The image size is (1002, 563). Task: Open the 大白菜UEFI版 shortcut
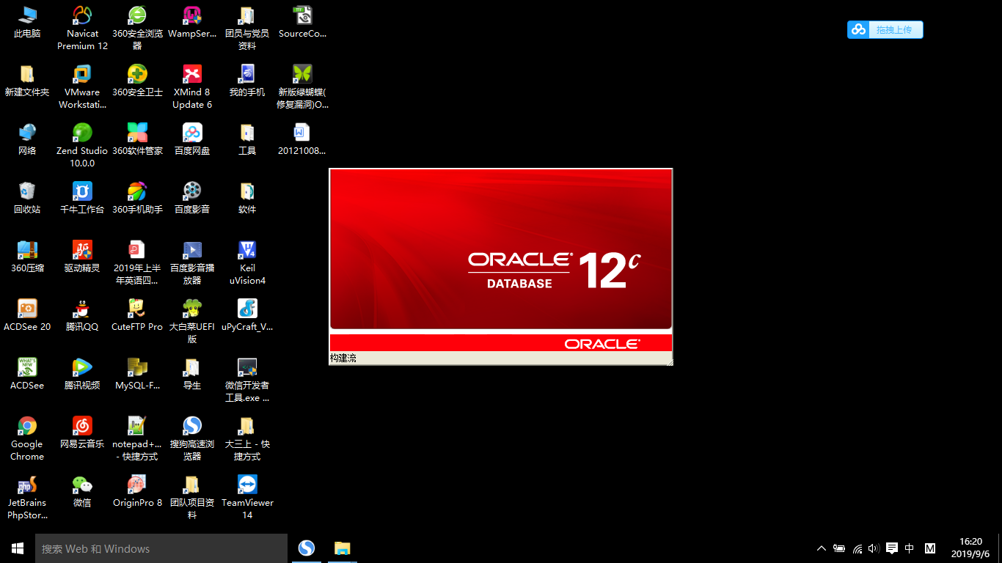click(x=192, y=321)
